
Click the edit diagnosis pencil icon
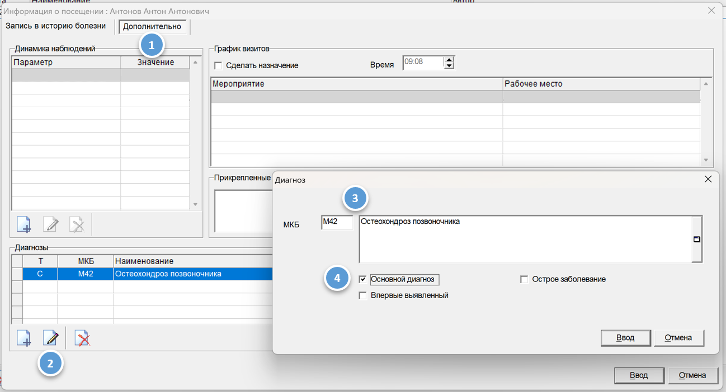click(51, 338)
